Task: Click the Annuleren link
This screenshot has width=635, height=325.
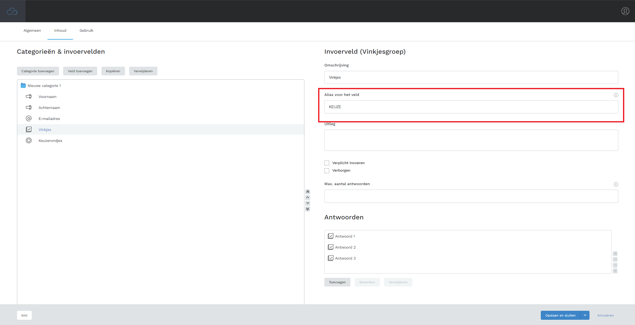Action: point(605,315)
